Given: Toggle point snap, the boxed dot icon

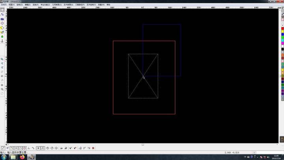Looking at the screenshot, I should [x=38, y=148].
